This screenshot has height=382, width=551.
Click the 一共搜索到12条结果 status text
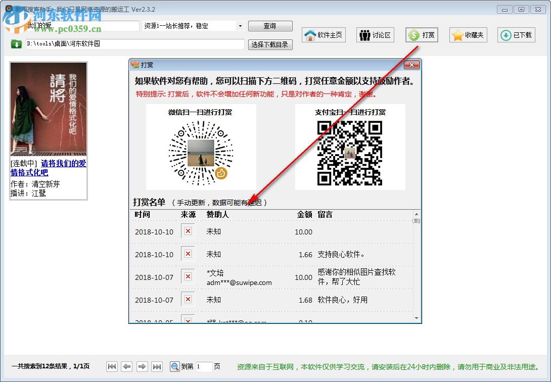[x=51, y=366]
